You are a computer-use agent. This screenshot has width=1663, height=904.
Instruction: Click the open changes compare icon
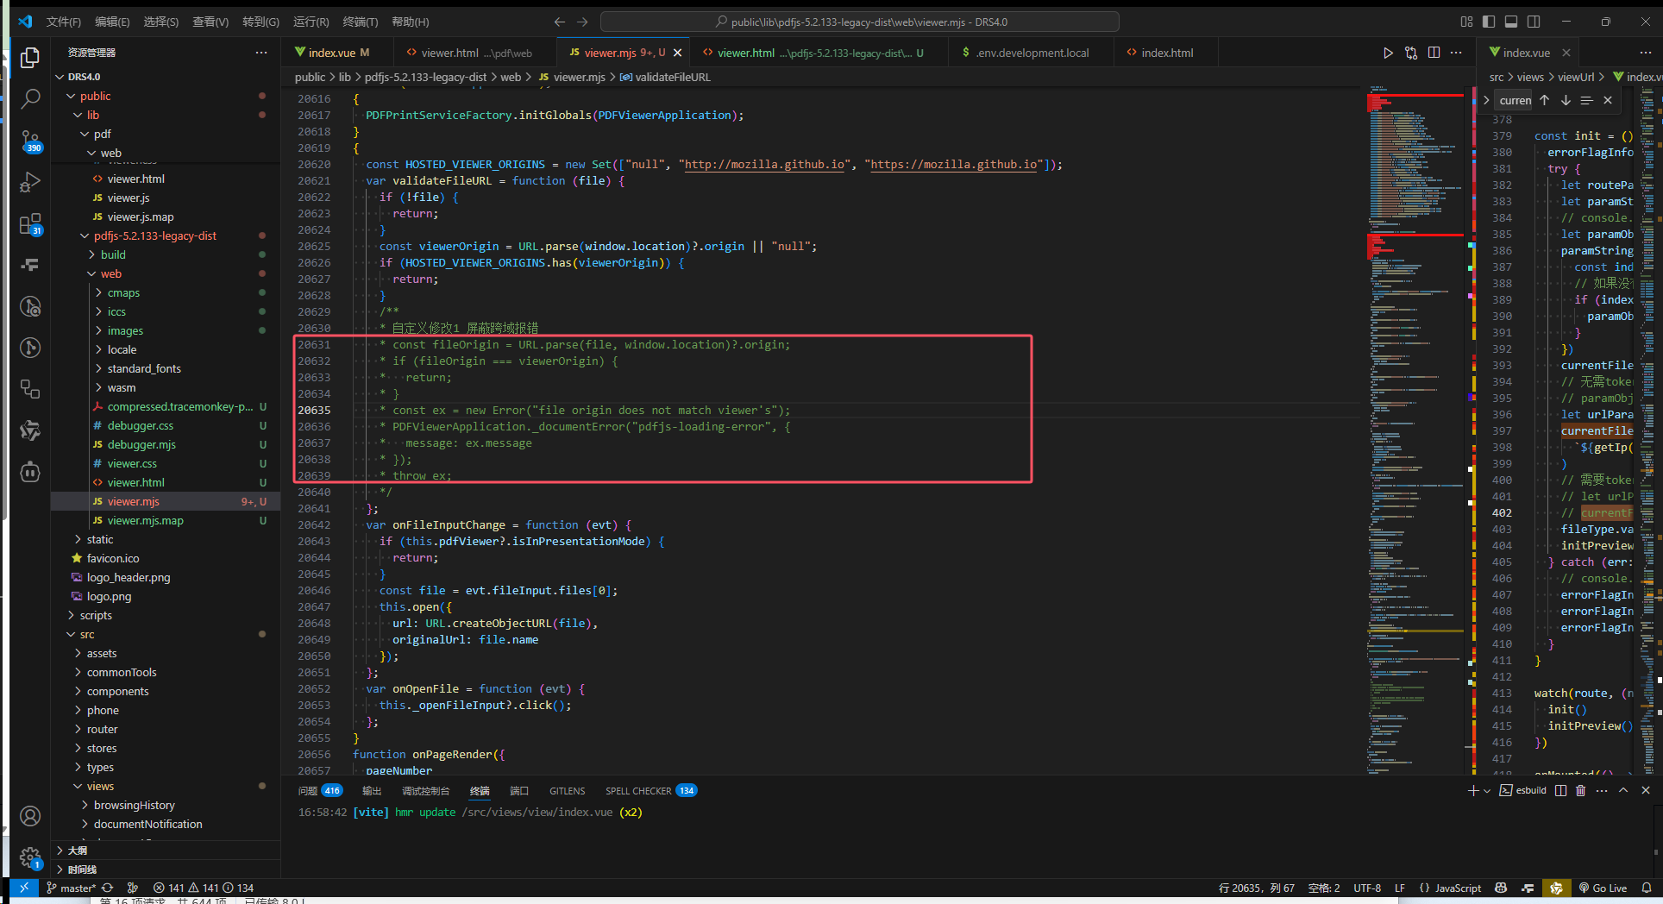(1411, 53)
